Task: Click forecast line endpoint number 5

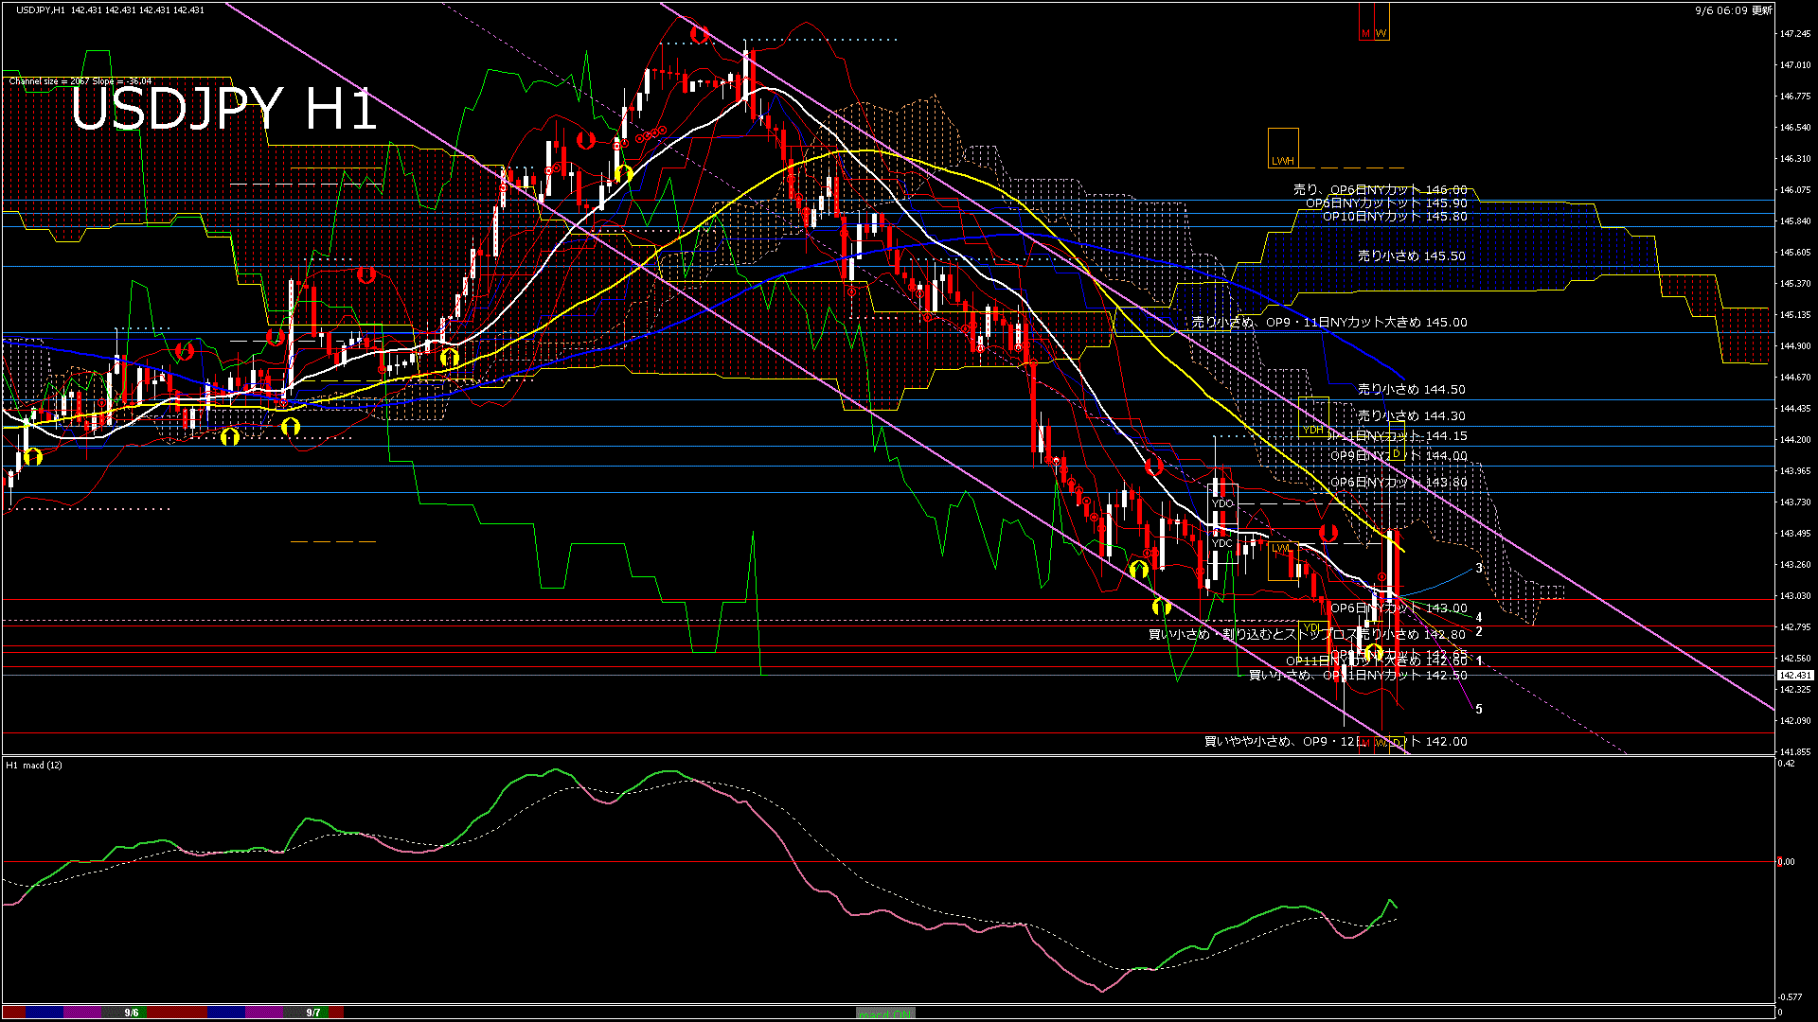Action: (1479, 709)
